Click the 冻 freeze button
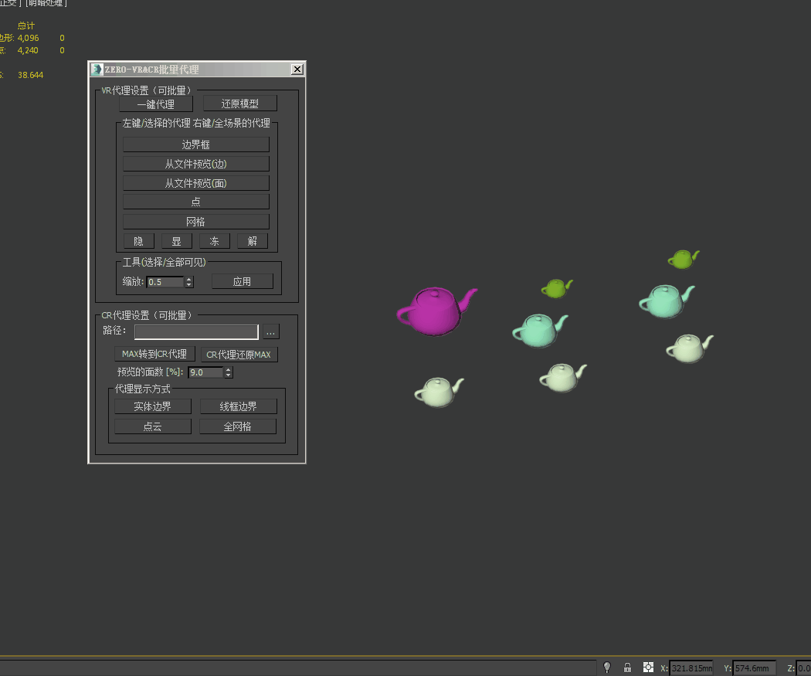The height and width of the screenshot is (676, 811). (215, 241)
